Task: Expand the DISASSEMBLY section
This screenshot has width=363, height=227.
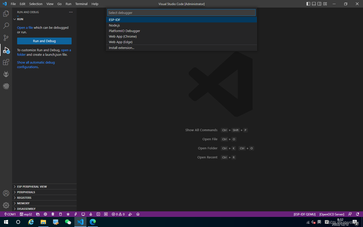Action: click(x=44, y=209)
